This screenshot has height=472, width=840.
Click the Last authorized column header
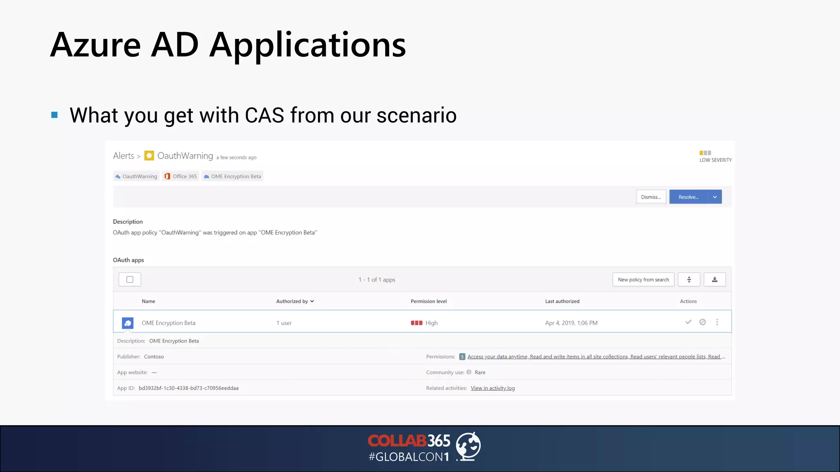coord(562,301)
